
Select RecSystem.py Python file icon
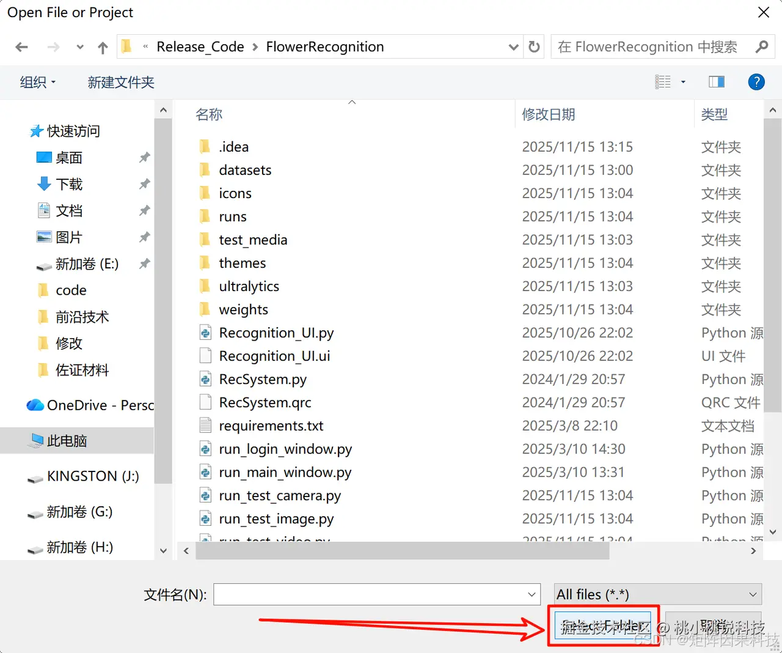point(205,379)
